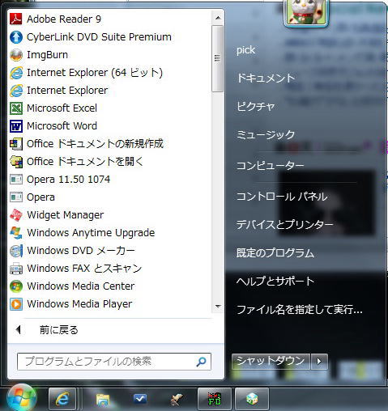Open Windows DVD メーカー icon

16,251
